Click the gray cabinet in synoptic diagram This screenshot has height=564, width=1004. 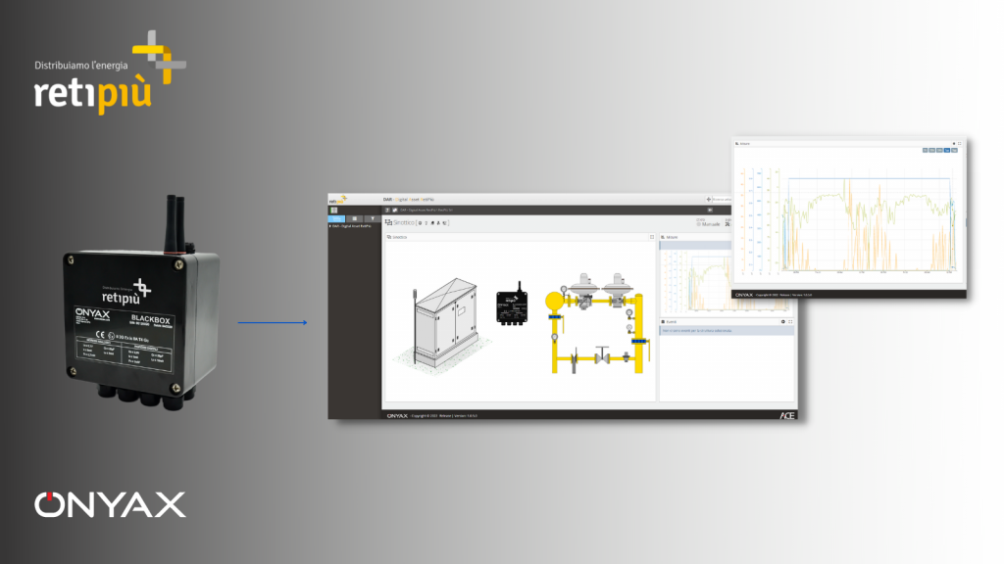click(443, 313)
